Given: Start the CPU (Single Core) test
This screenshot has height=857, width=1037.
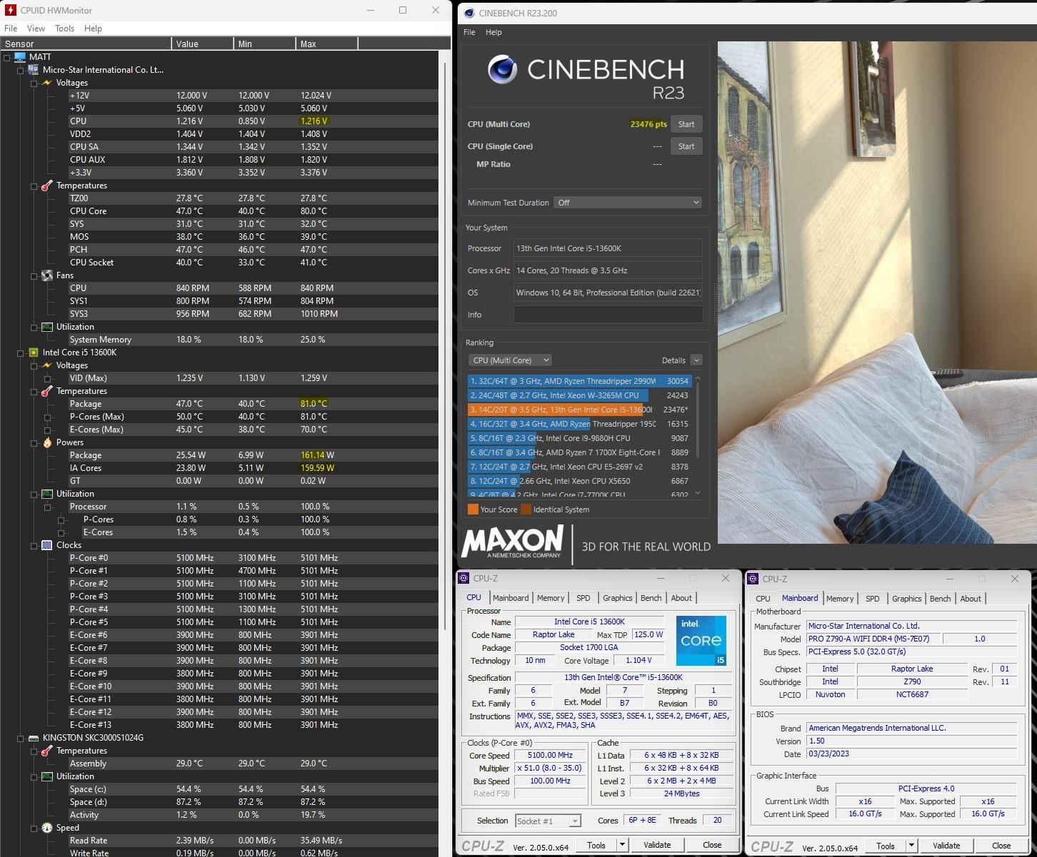Looking at the screenshot, I should [686, 146].
